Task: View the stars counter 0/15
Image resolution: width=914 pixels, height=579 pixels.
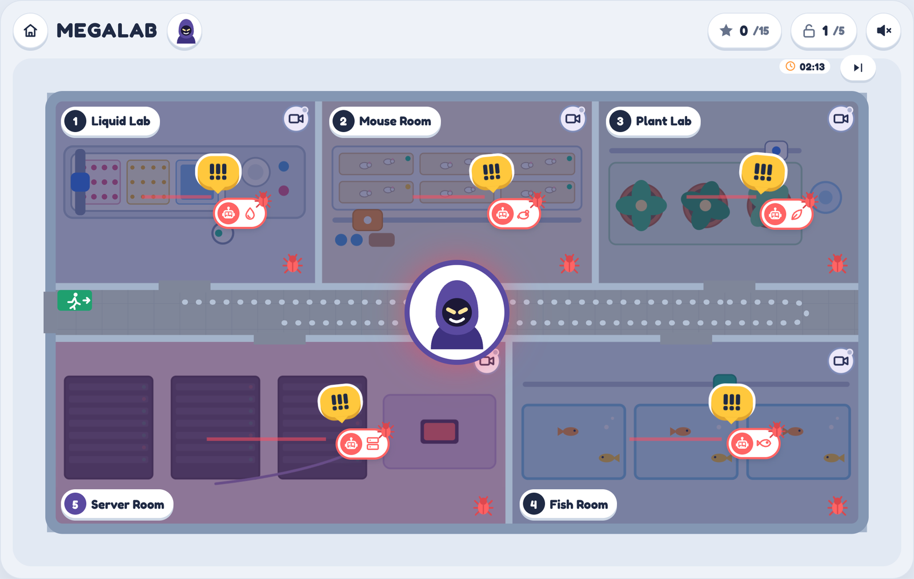Action: [744, 31]
